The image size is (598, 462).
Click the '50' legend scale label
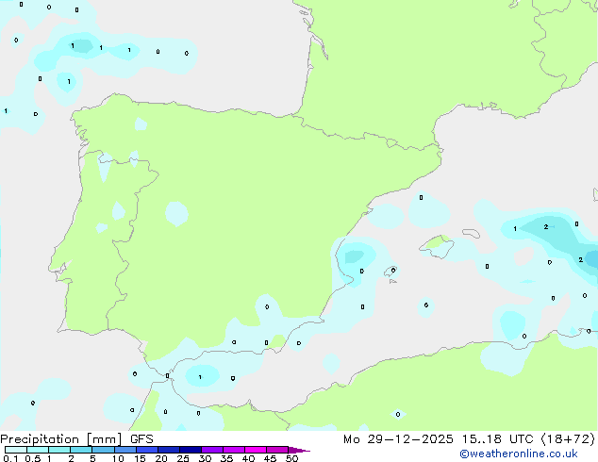[291, 458]
